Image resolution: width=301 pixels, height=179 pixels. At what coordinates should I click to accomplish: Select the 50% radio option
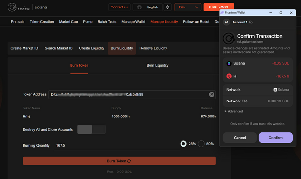(x=201, y=144)
